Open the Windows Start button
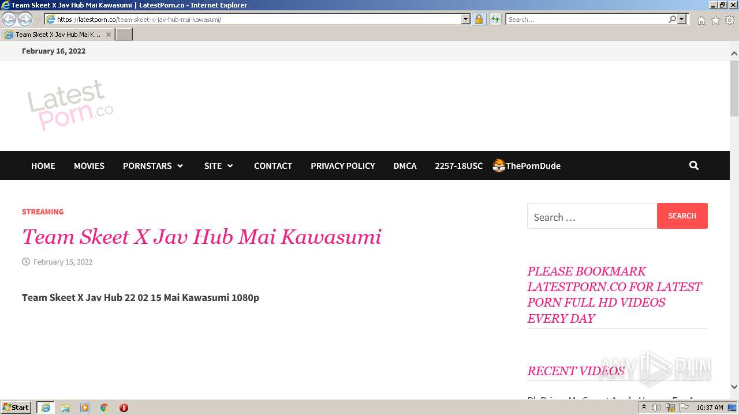This screenshot has width=739, height=415. pyautogui.click(x=16, y=408)
